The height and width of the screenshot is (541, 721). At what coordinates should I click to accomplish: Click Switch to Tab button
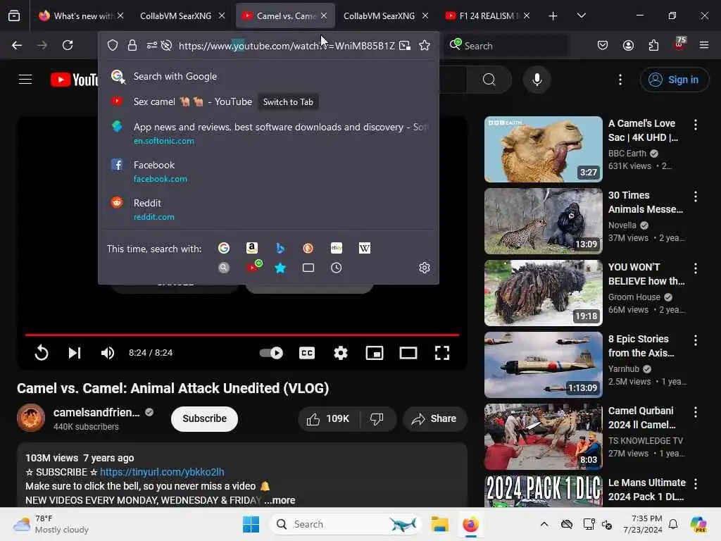click(x=288, y=101)
